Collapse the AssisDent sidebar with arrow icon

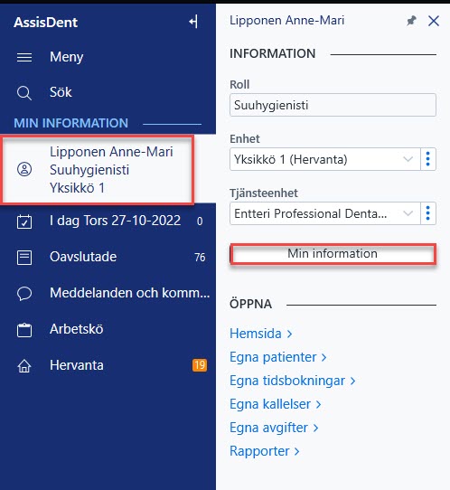(x=193, y=22)
